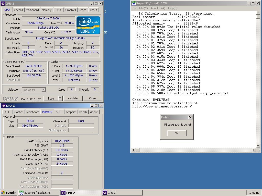Click the FSB:DRAM ratio value 1:8
The width and height of the screenshot is (262, 196).
[62, 145]
